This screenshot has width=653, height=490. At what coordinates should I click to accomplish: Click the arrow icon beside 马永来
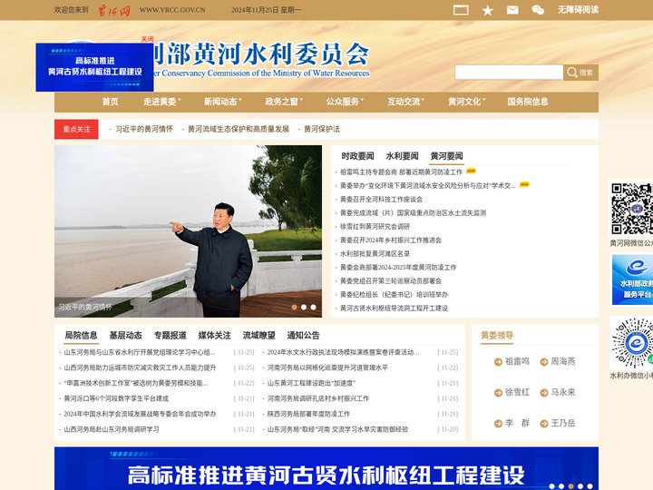point(544,393)
